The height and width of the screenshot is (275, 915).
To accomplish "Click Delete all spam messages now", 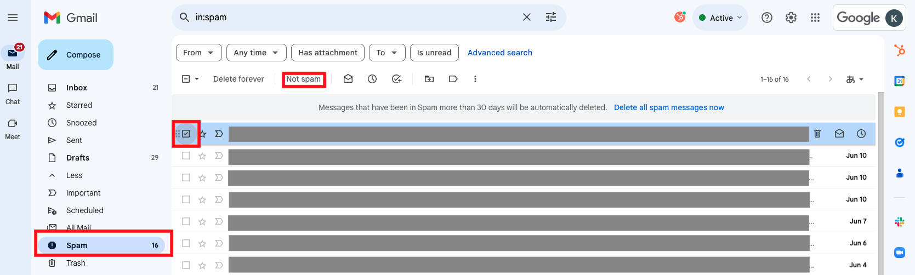I will tap(669, 107).
